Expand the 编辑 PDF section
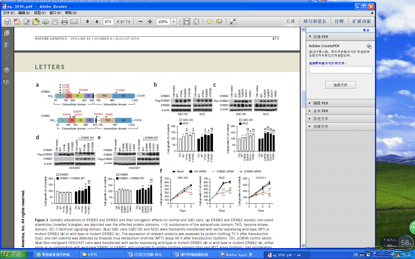This screenshot has width=415, height=259. click(340, 103)
